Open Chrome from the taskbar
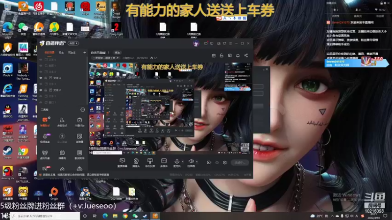 point(125,216)
